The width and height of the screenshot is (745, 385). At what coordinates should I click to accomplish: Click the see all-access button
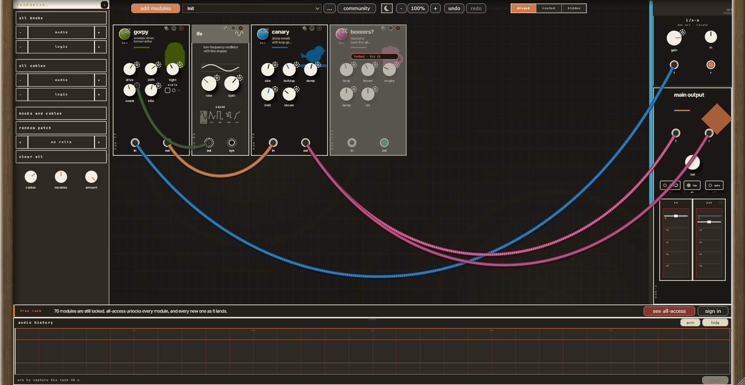[669, 311]
